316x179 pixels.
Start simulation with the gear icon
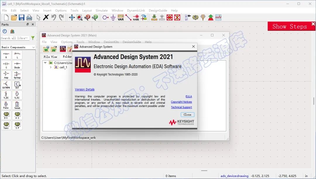point(195,18)
